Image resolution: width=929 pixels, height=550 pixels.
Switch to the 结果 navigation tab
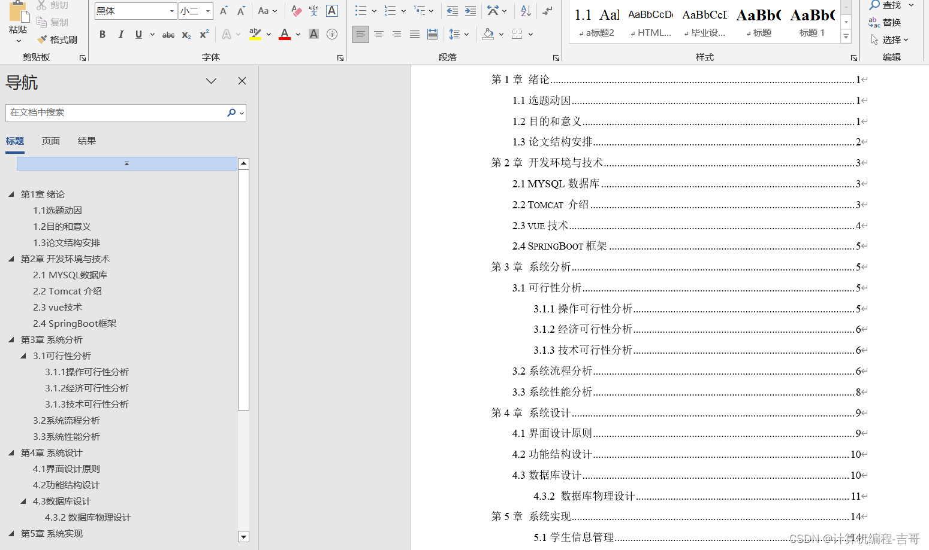[x=87, y=141]
